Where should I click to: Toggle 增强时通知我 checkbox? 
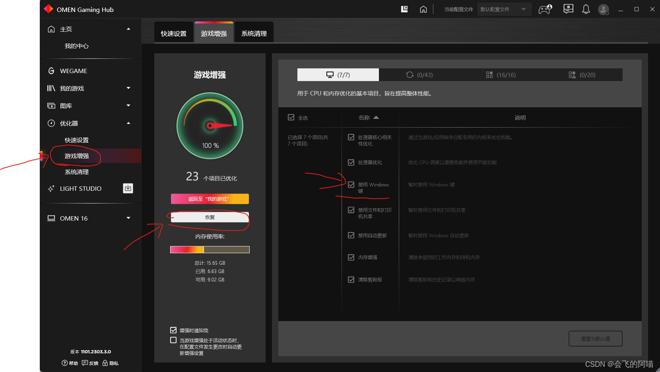tap(173, 330)
